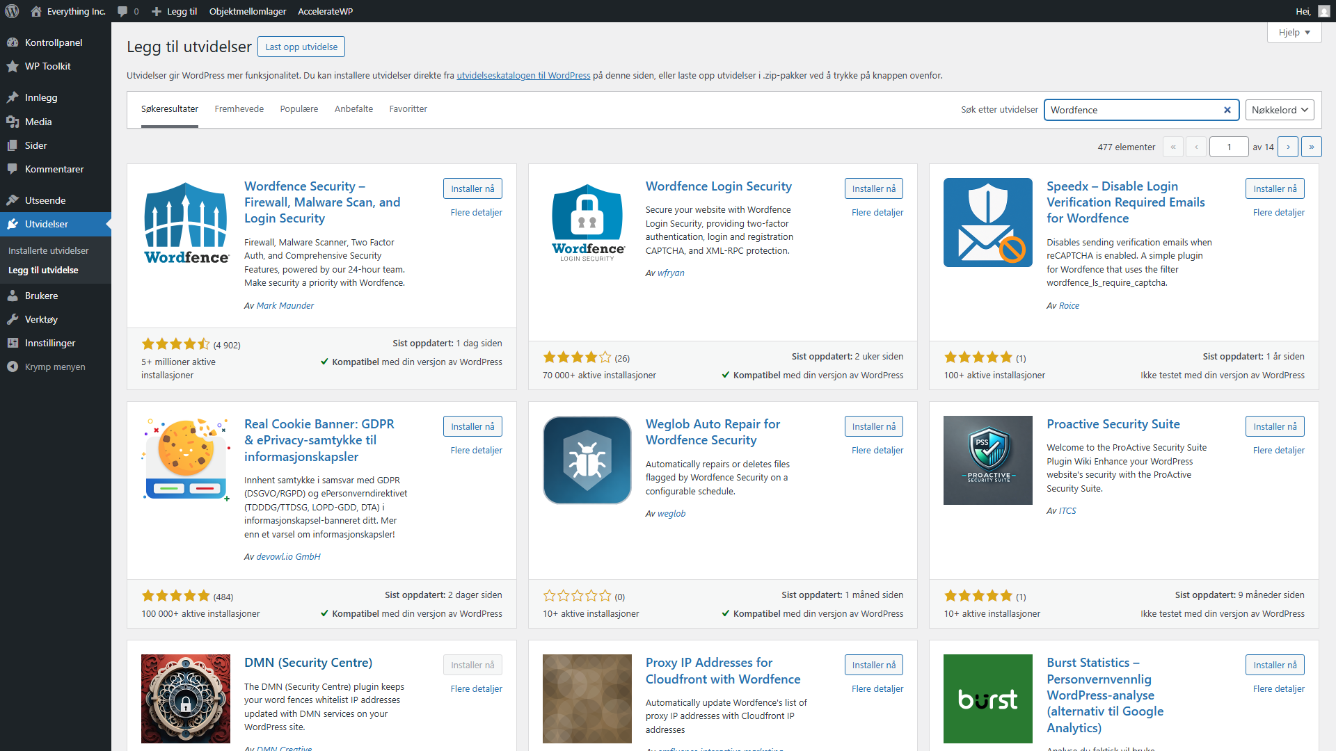
Task: Click the current page number field
Action: pos(1229,147)
